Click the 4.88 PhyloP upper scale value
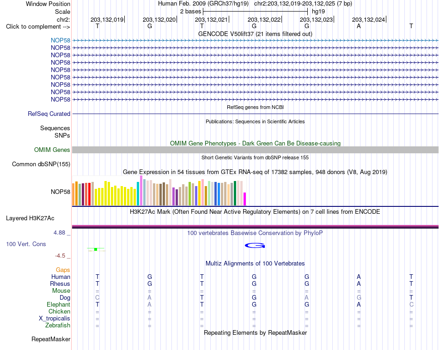The width and height of the screenshot is (439, 350). [x=59, y=233]
